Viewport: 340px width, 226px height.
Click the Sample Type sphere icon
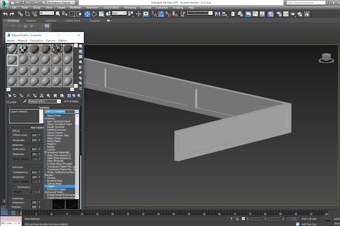81,47
